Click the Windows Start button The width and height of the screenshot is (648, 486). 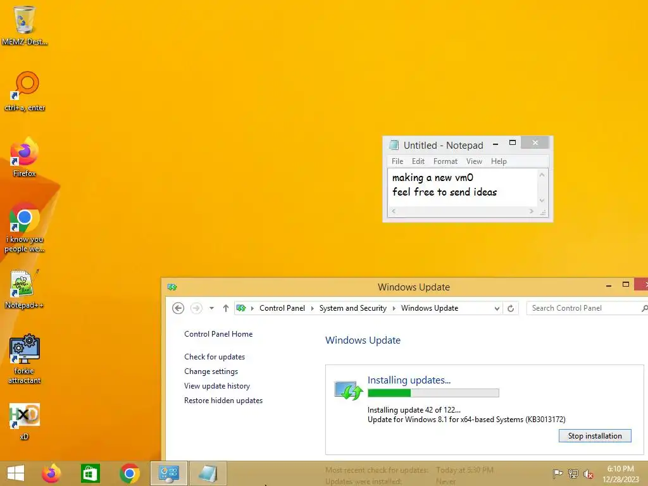pos(16,473)
